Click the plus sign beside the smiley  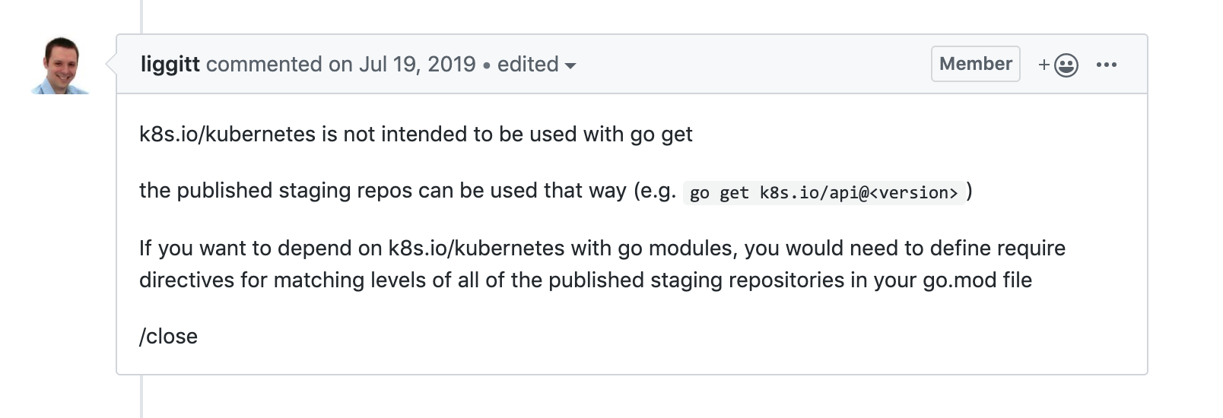point(1044,65)
